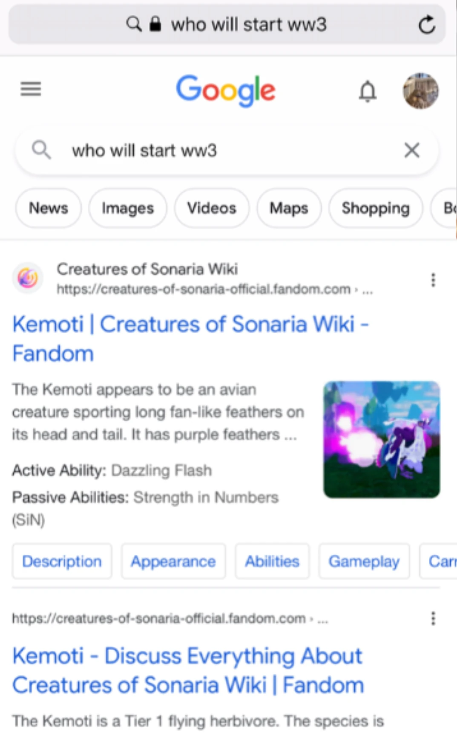
Task: Open more options for the second Kemoti result
Action: coord(433,618)
